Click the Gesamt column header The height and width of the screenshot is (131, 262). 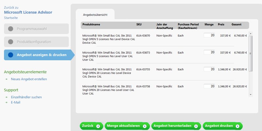click(236, 24)
